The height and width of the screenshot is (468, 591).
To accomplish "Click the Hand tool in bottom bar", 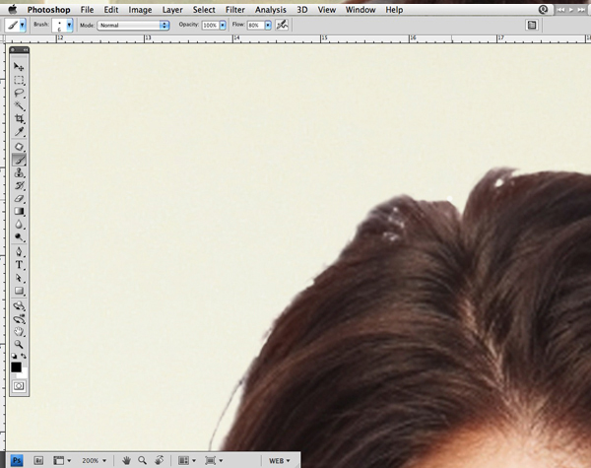I will coord(126,459).
